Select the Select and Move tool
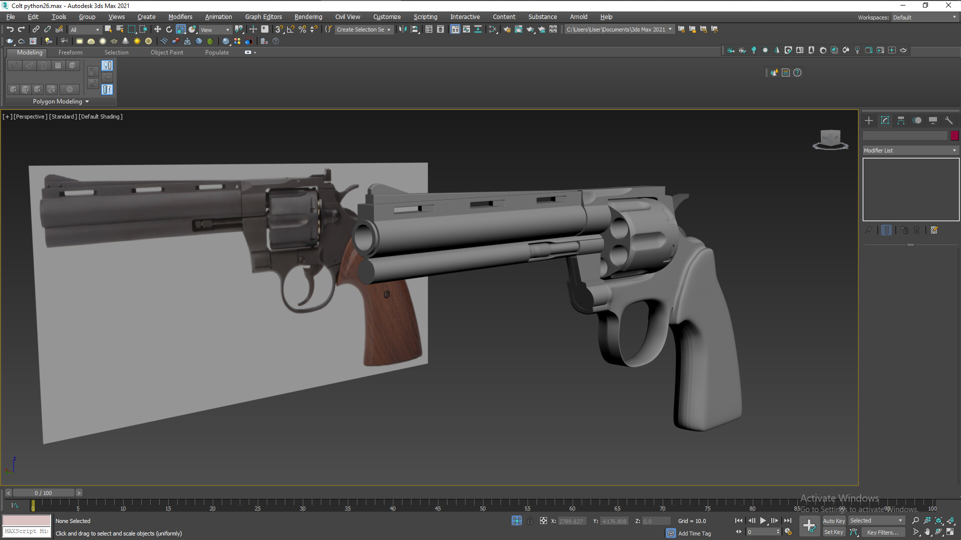This screenshot has width=961, height=540. pos(158,29)
